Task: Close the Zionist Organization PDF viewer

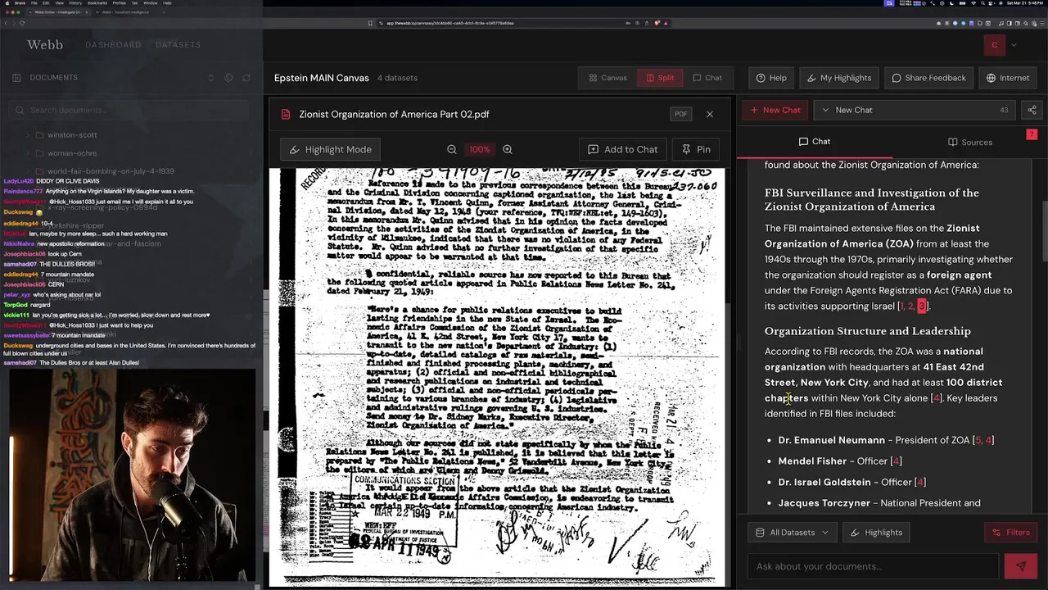Action: (x=710, y=114)
